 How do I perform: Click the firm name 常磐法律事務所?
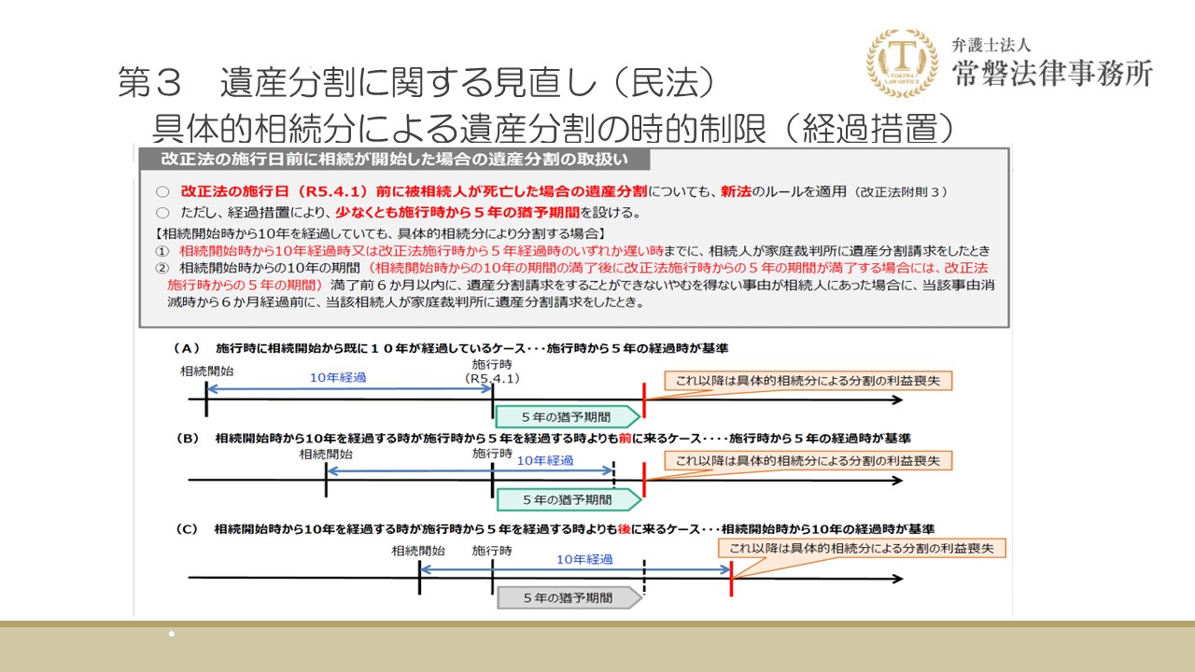click(1052, 73)
